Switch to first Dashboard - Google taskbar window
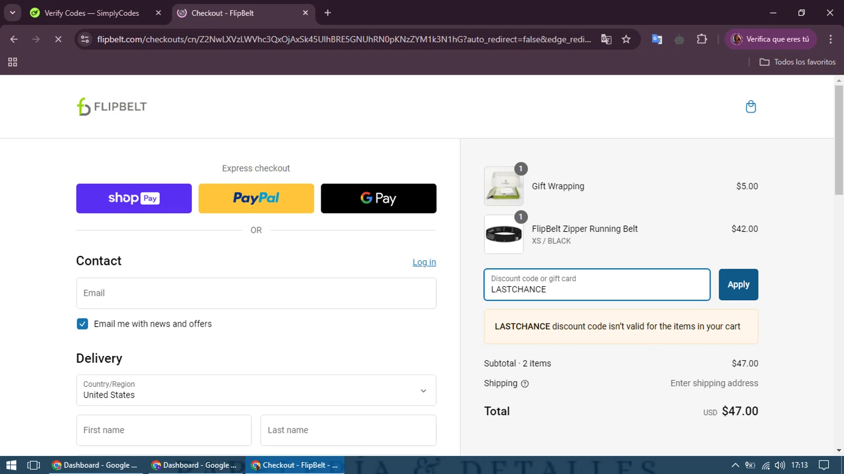844x474 pixels. click(x=96, y=465)
